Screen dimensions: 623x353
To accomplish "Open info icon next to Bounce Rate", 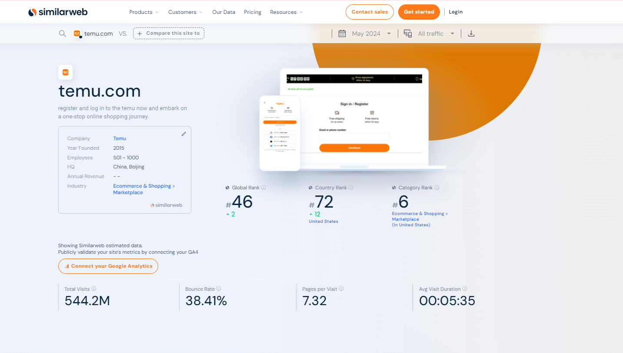I will [x=219, y=289].
